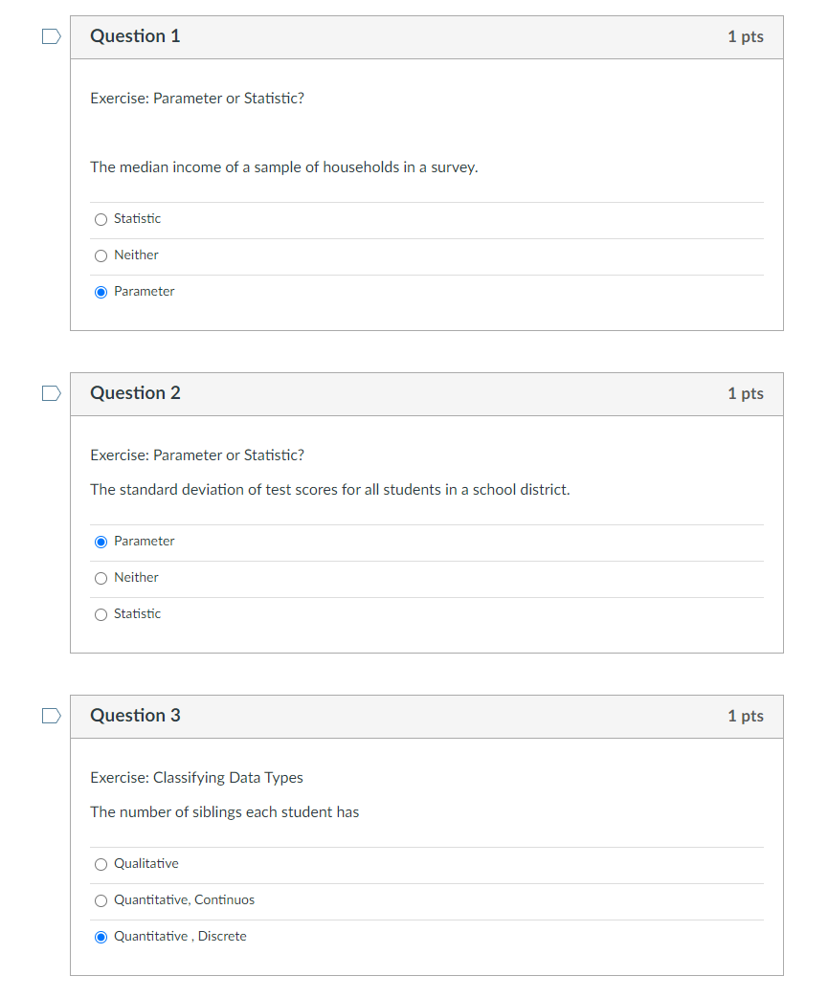
Task: Click the Question 2 header title
Action: tap(135, 393)
